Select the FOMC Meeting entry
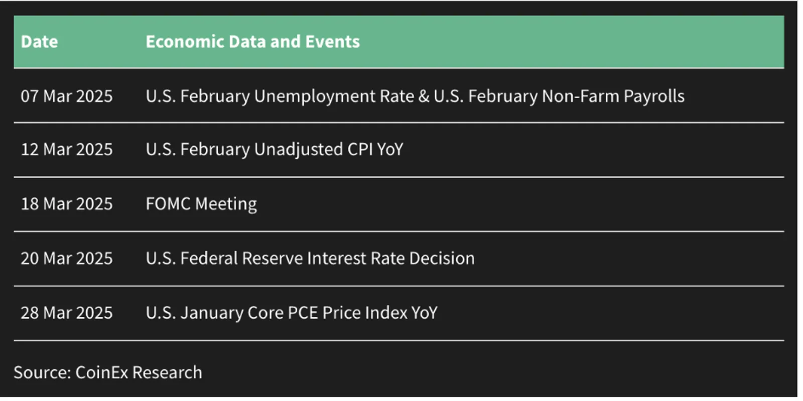 point(201,205)
